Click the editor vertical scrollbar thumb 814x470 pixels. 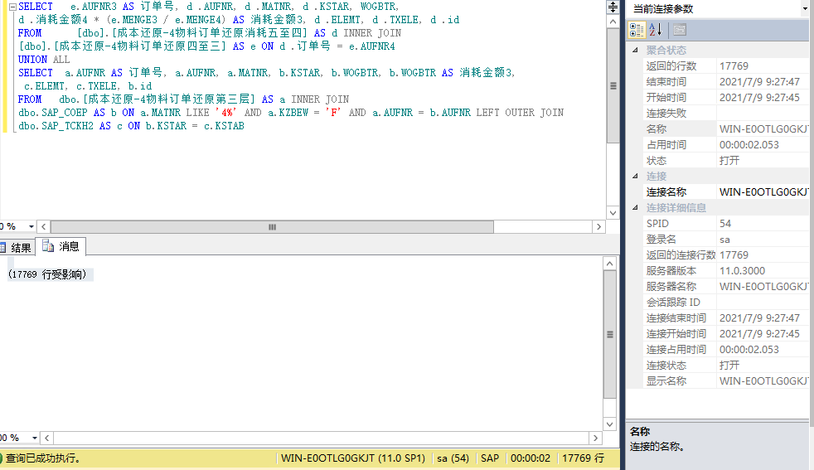pyautogui.click(x=613, y=85)
